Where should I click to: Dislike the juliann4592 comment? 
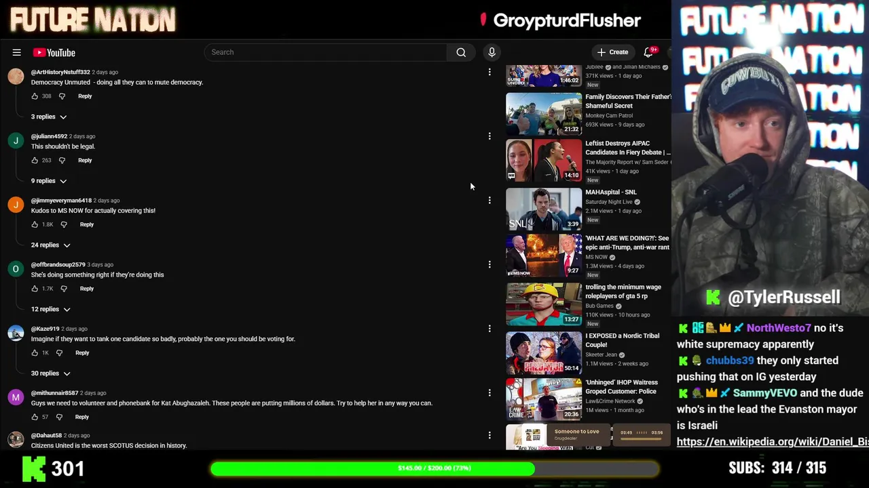click(62, 161)
